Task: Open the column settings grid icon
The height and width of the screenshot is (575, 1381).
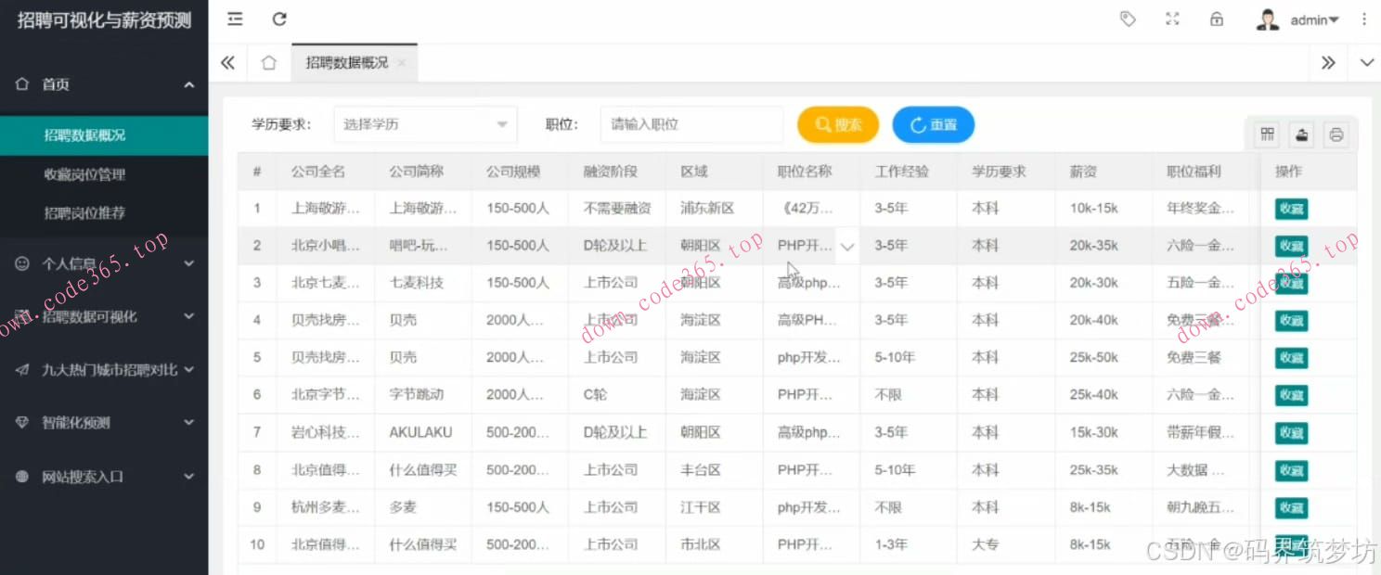Action: click(x=1266, y=134)
